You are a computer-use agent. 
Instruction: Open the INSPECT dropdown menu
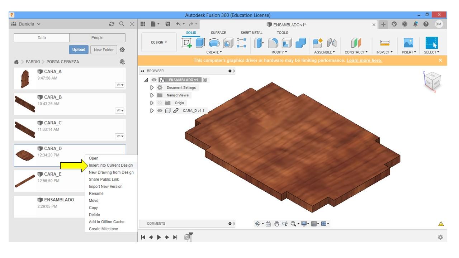click(384, 52)
